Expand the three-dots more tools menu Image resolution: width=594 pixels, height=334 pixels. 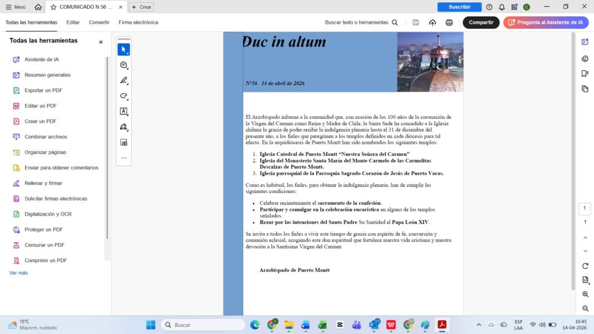pyautogui.click(x=124, y=158)
